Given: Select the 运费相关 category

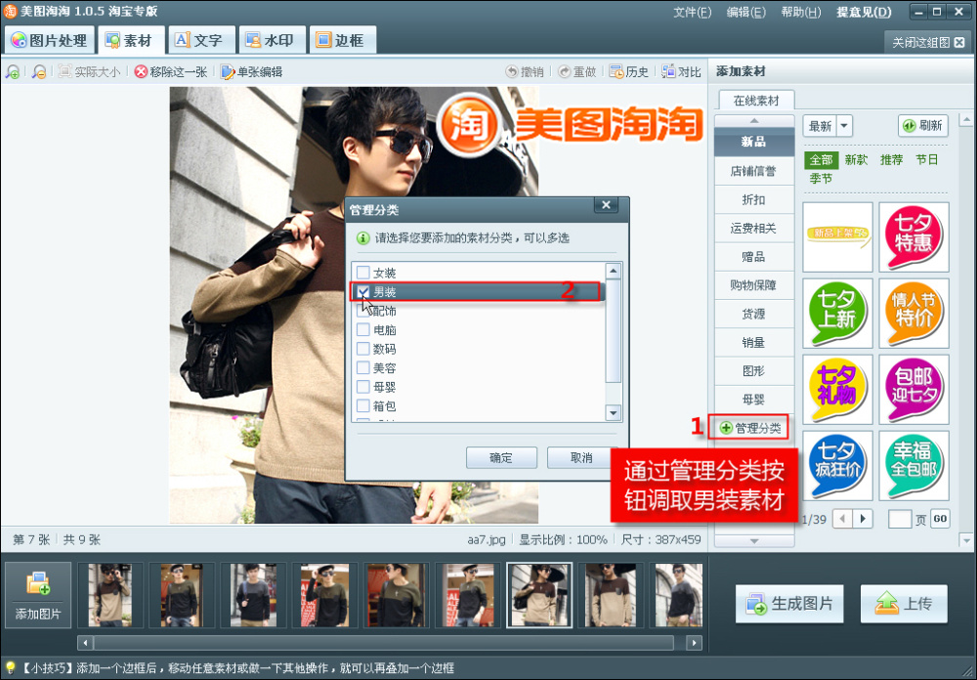Looking at the screenshot, I should point(754,228).
